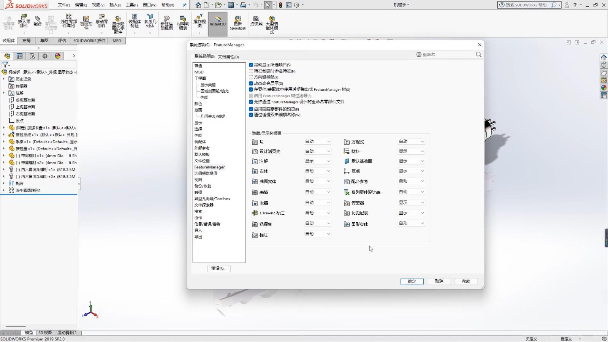The image size is (608, 342).
Task: Click the 确定 button
Action: pos(412,281)
